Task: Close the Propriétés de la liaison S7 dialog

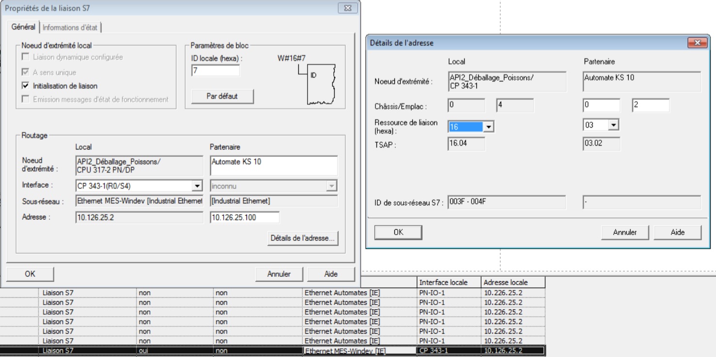Action: [x=347, y=8]
